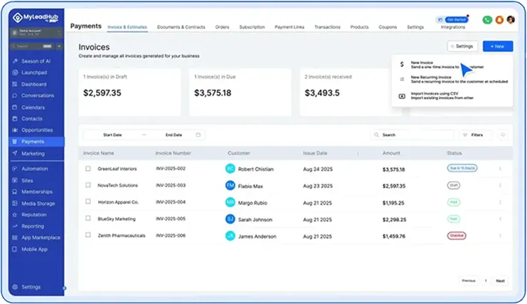Click the Get Started button

(x=457, y=20)
